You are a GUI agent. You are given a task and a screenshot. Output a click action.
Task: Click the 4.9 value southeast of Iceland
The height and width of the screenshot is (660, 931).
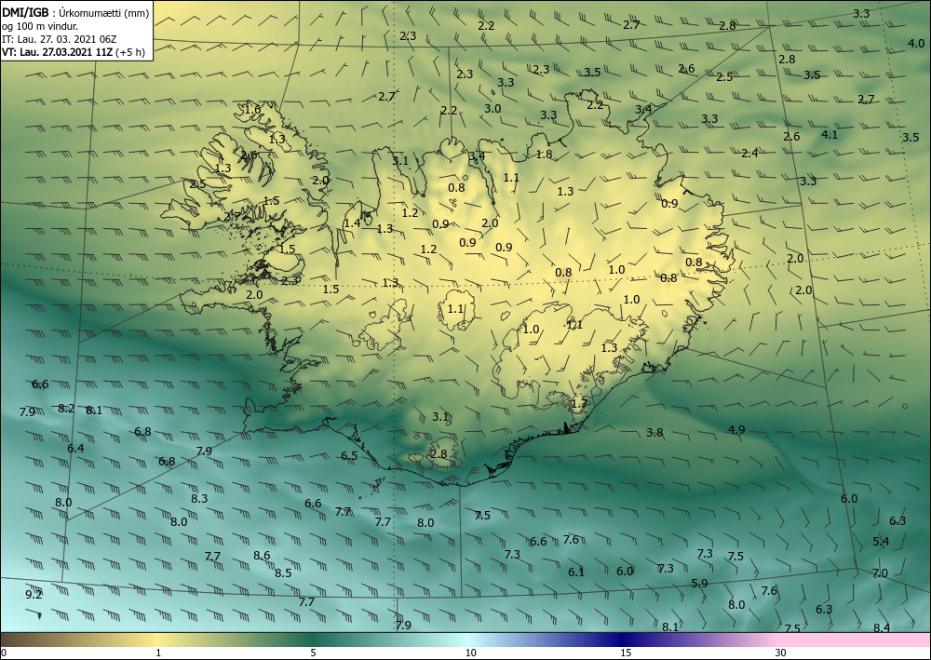736,430
